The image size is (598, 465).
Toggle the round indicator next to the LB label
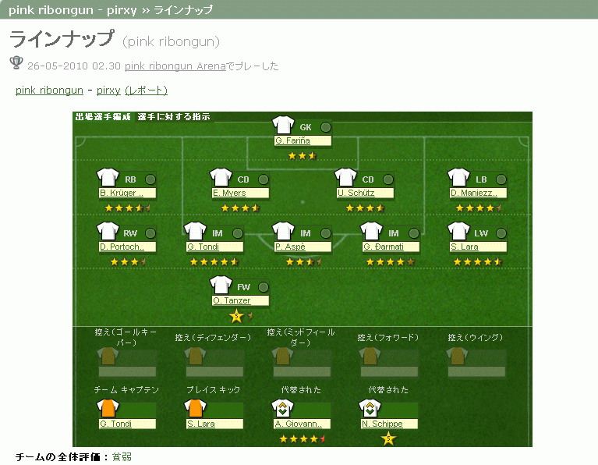click(501, 179)
